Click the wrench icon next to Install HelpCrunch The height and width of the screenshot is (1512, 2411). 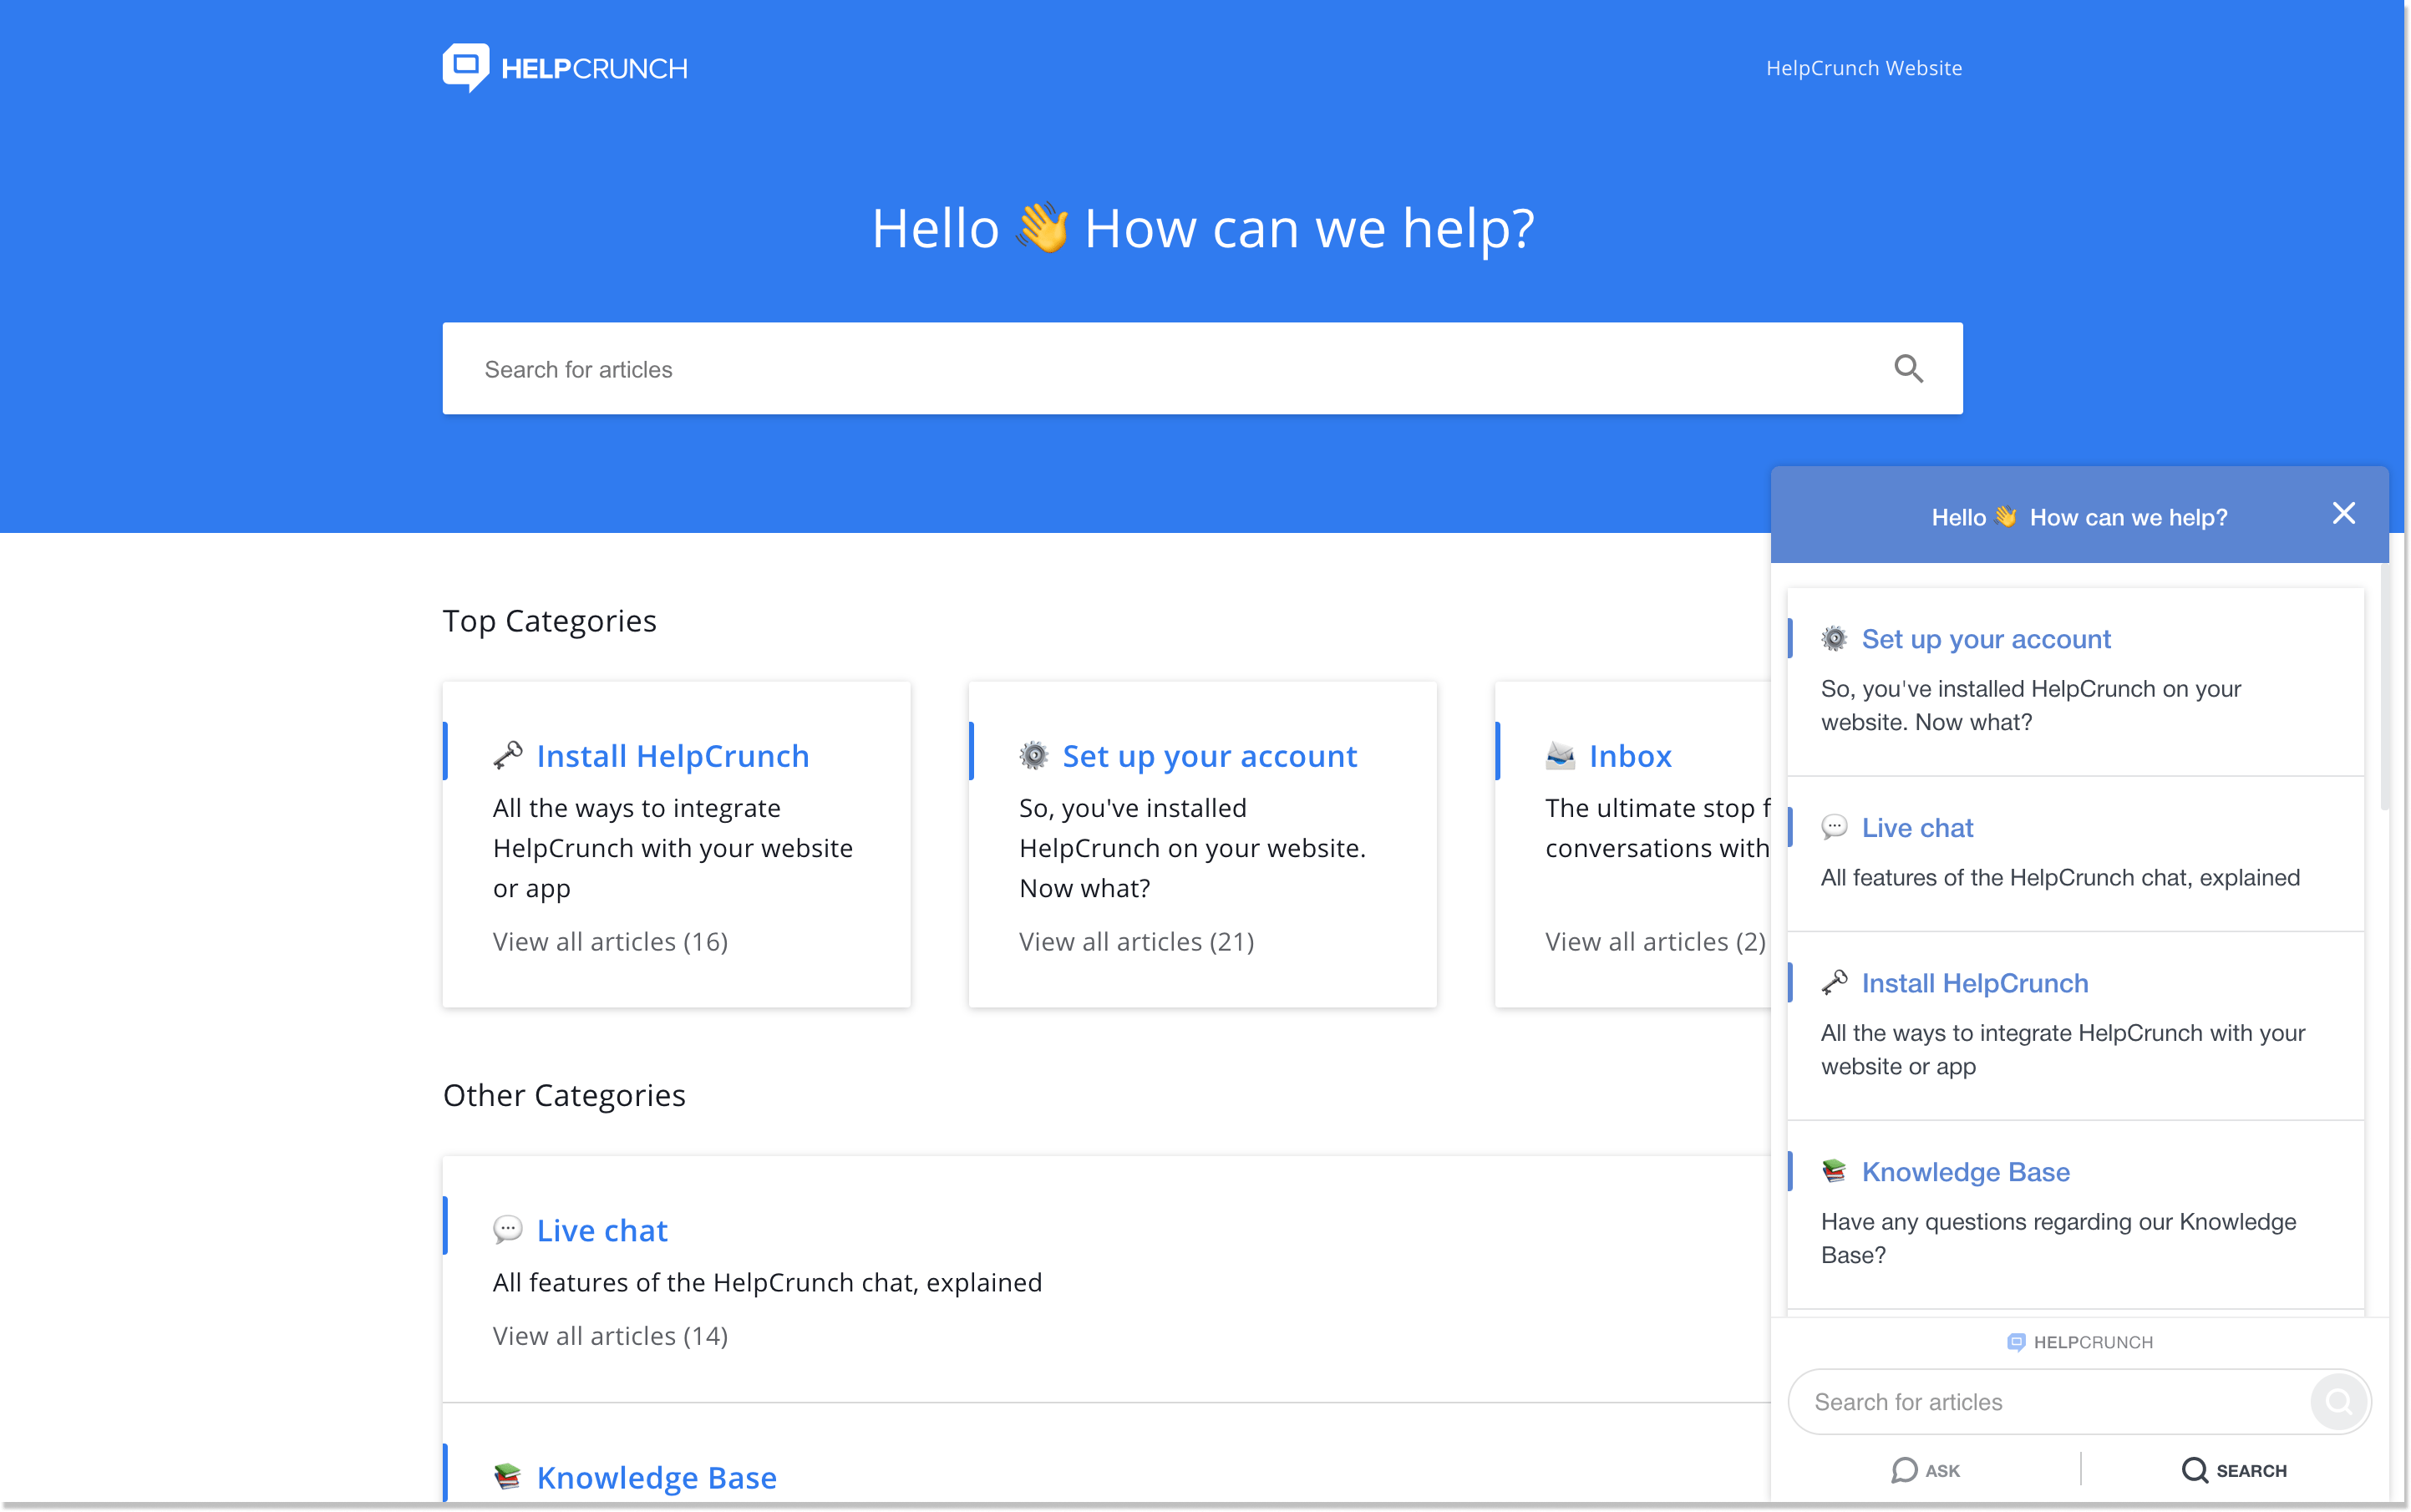coord(507,754)
